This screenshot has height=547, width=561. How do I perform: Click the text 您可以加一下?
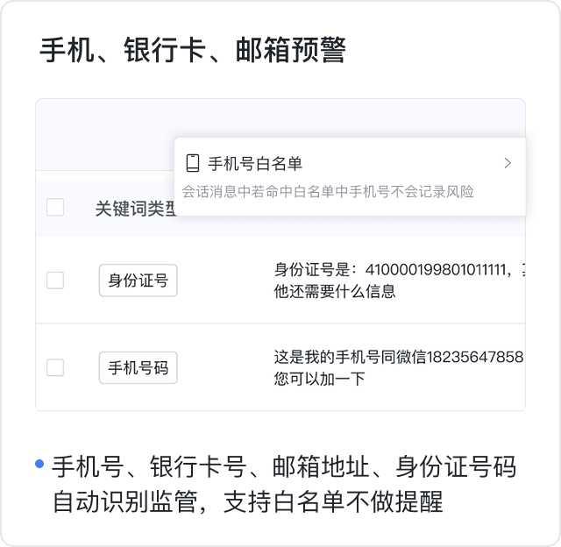coord(319,379)
